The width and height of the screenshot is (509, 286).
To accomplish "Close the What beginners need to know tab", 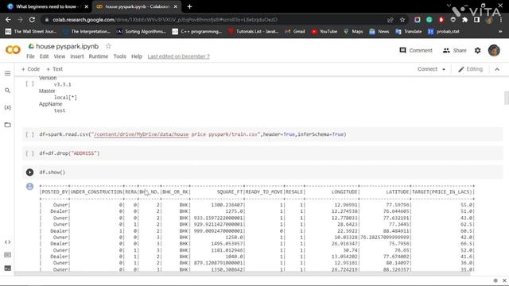I will click(87, 6).
